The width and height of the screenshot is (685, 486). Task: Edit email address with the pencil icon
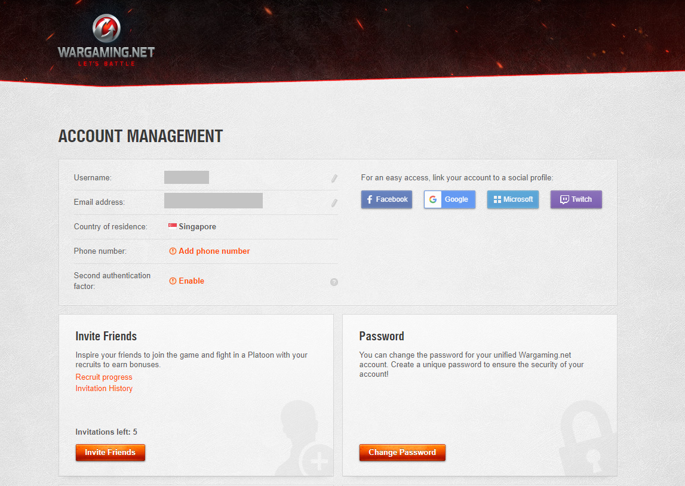click(334, 202)
